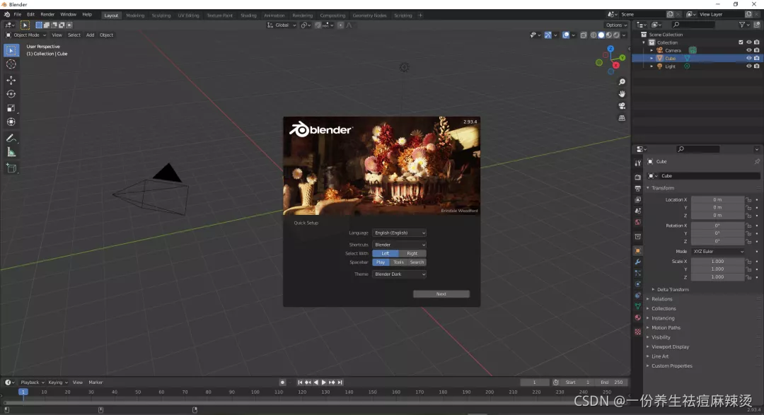Open the Playback menu in timeline
The width and height of the screenshot is (764, 415).
[x=32, y=382]
